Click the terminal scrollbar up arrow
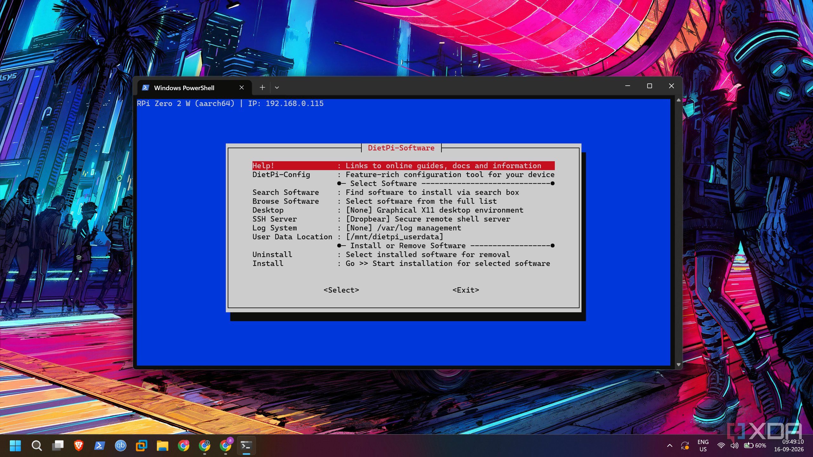 678,100
